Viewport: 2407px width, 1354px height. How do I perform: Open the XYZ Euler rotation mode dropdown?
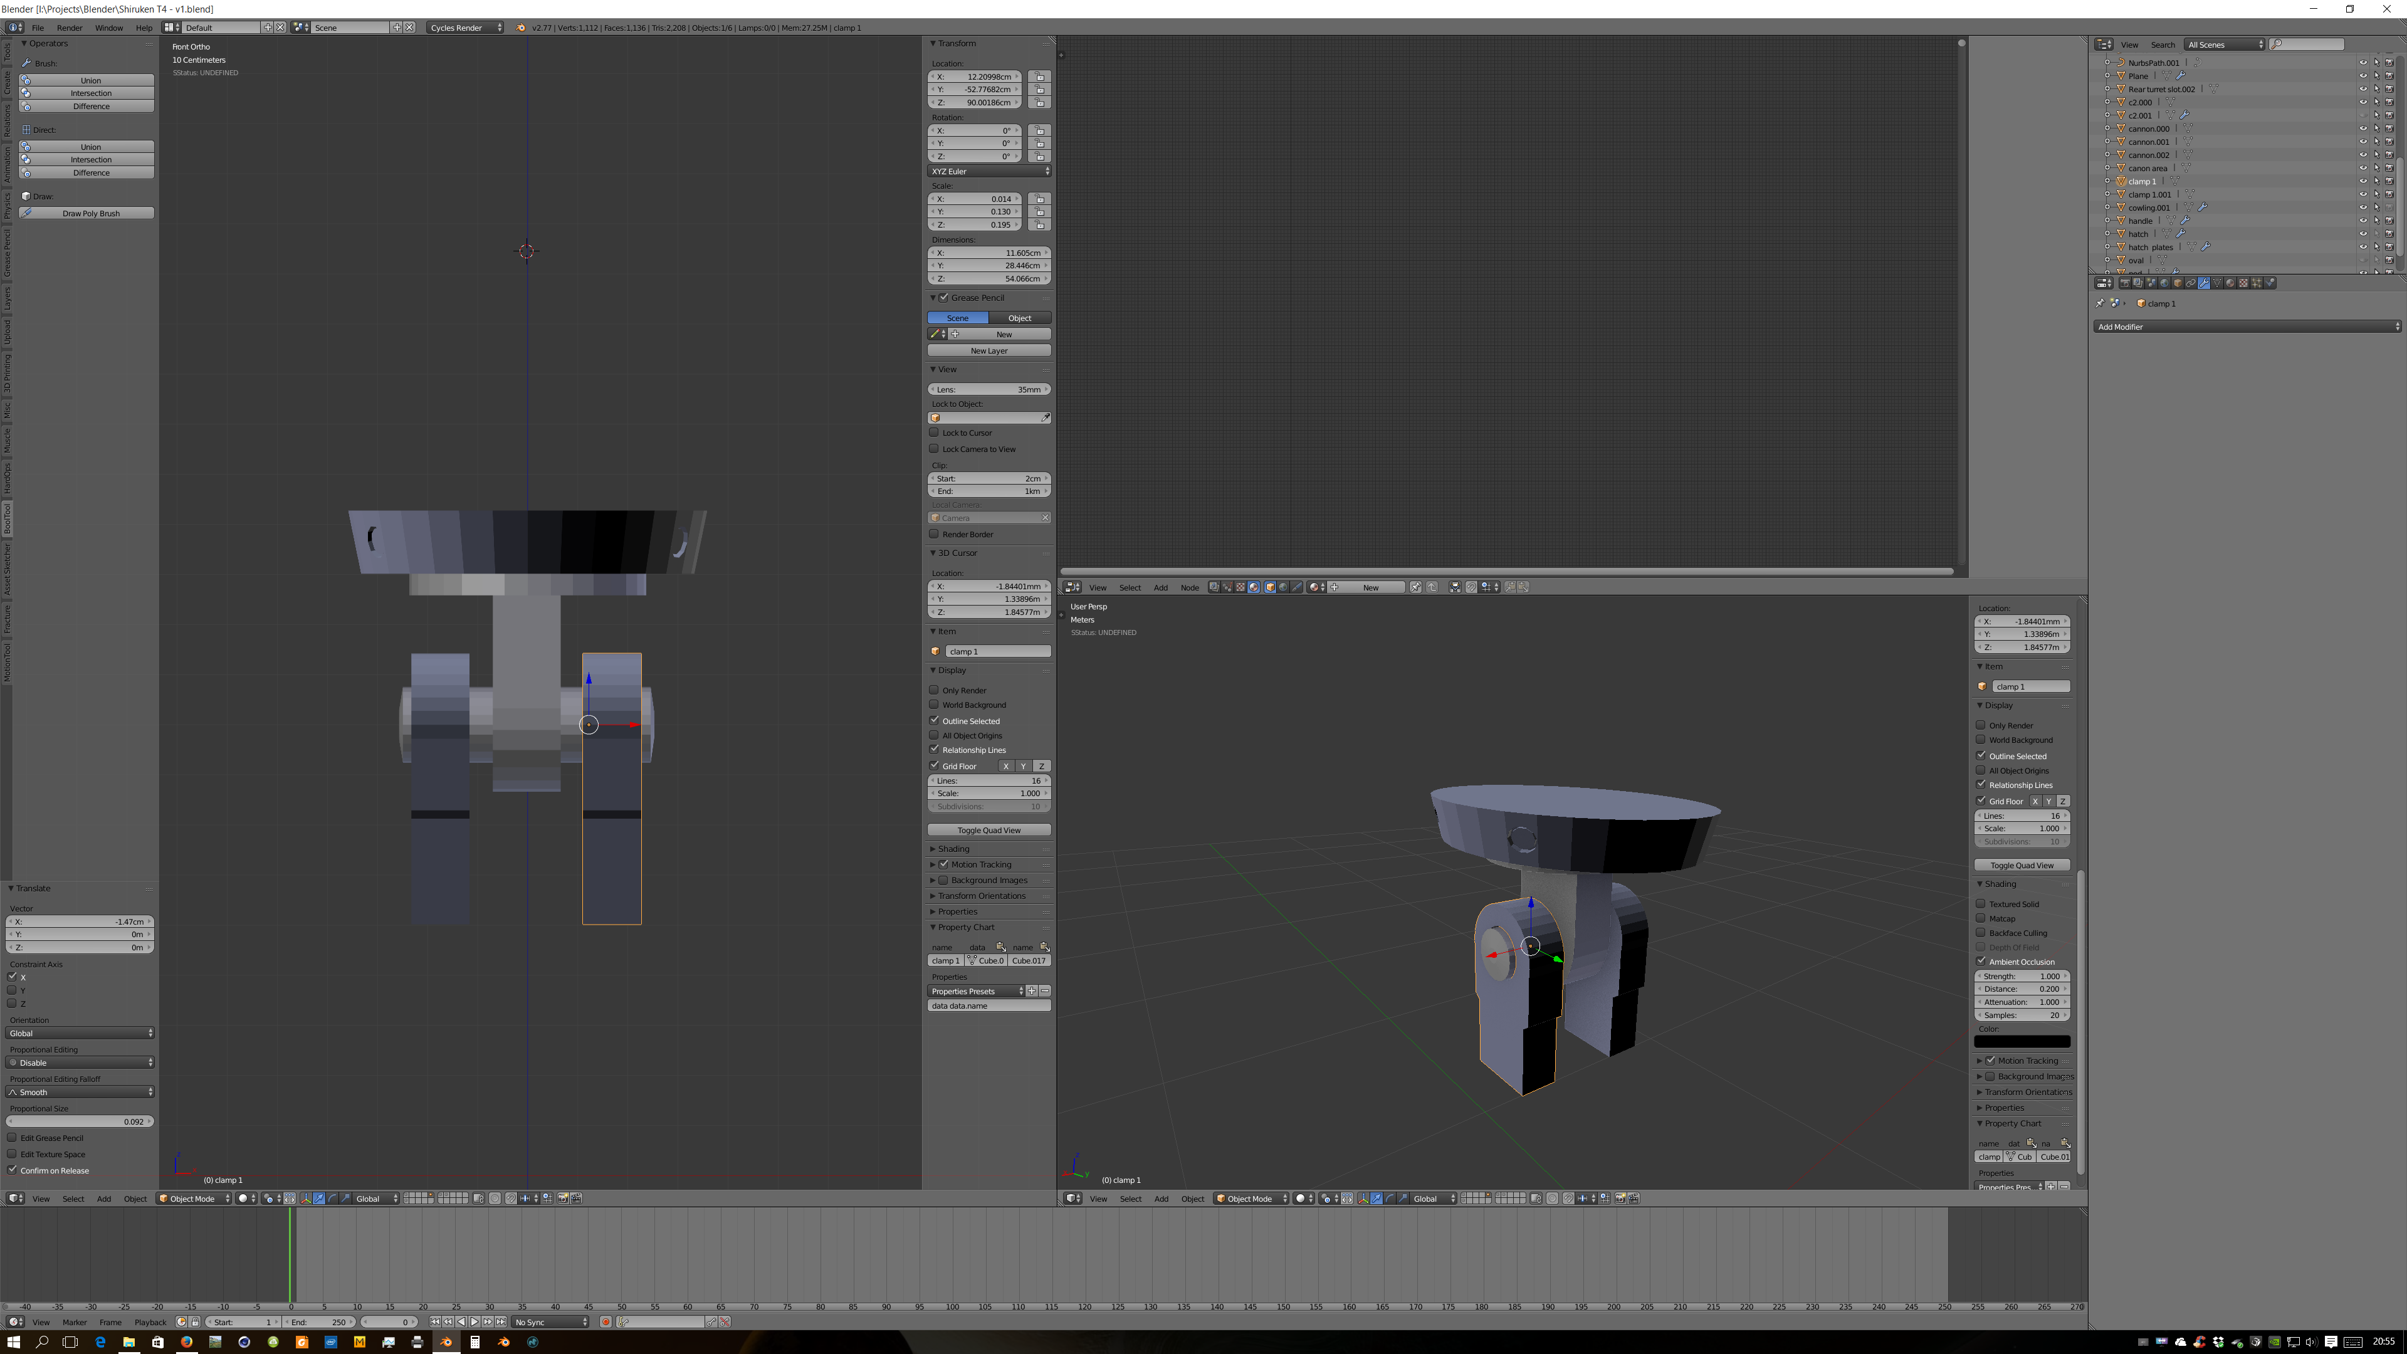990,171
